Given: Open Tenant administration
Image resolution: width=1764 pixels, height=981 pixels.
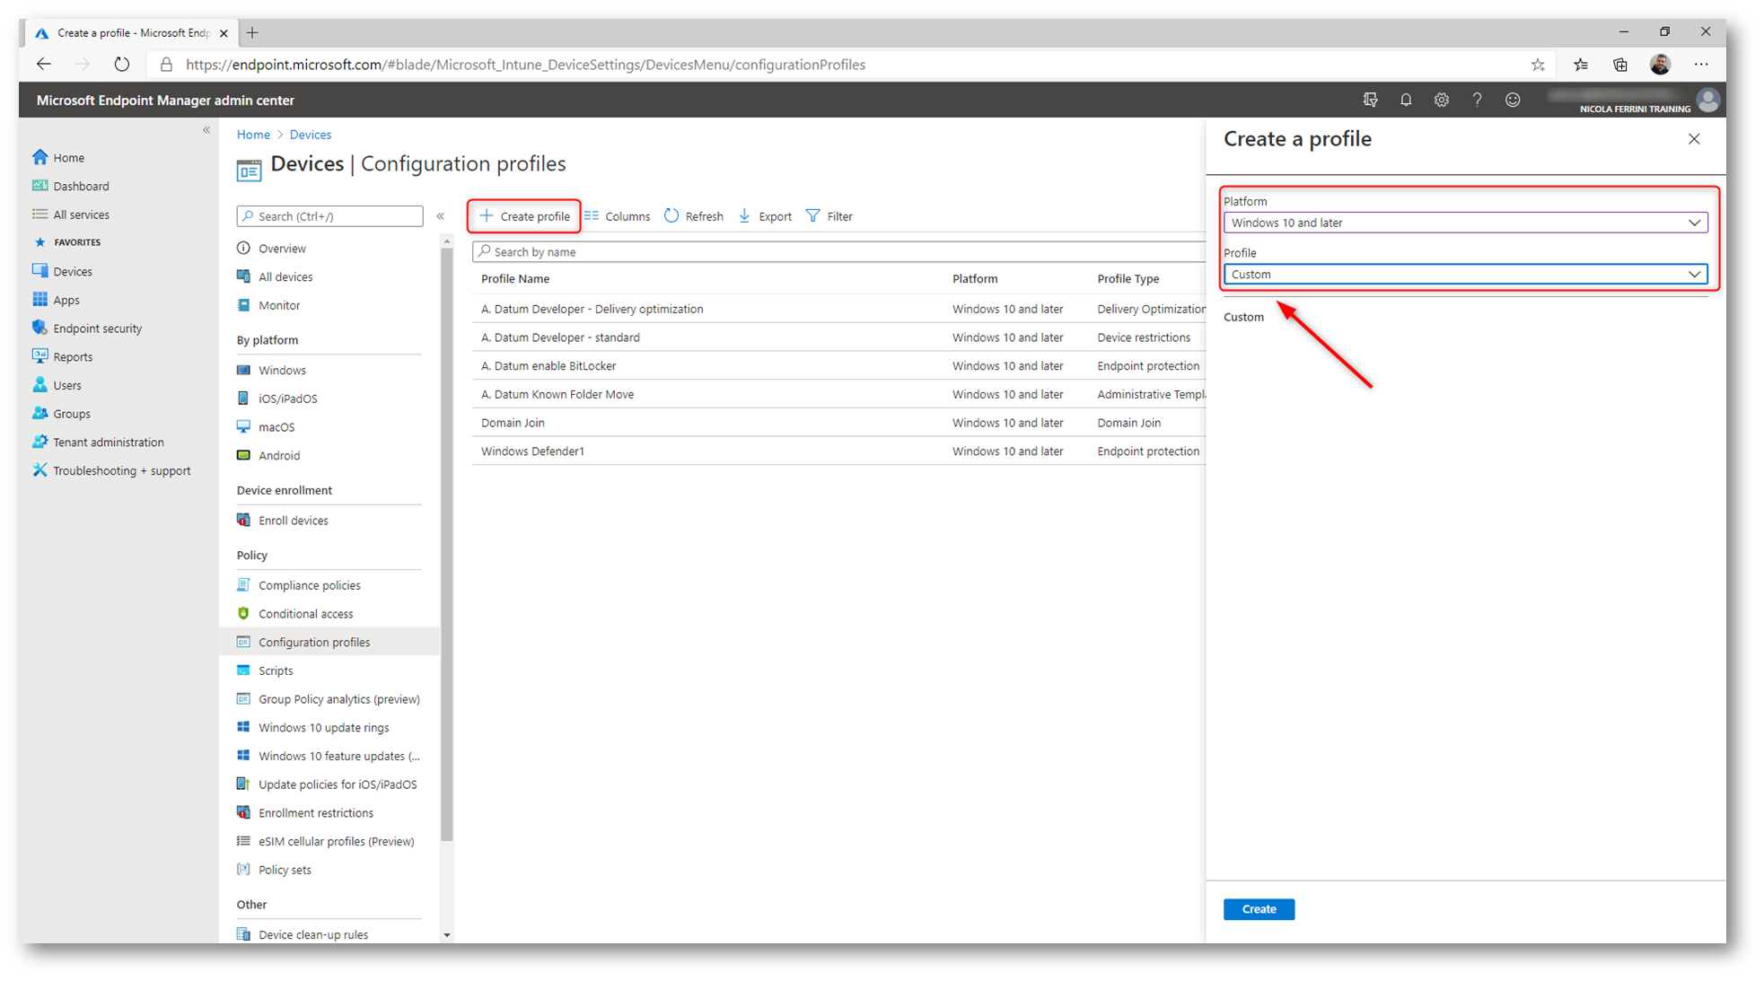Looking at the screenshot, I should pyautogui.click(x=108, y=442).
